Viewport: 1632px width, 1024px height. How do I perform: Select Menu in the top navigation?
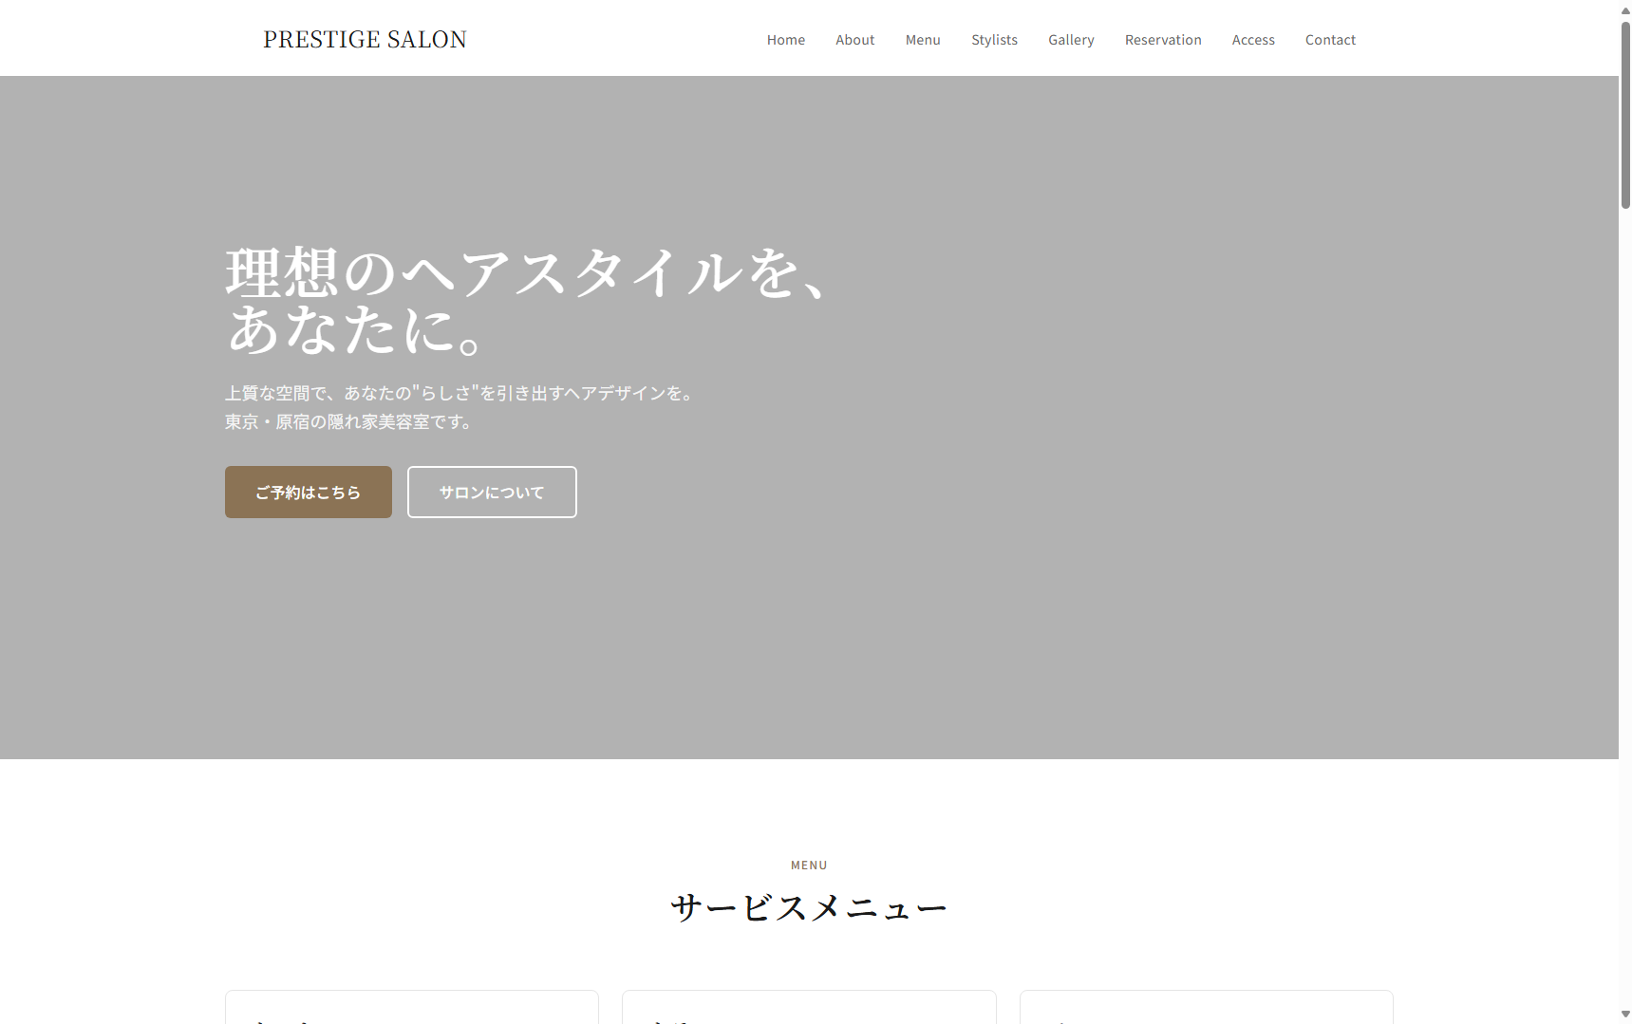click(x=922, y=40)
